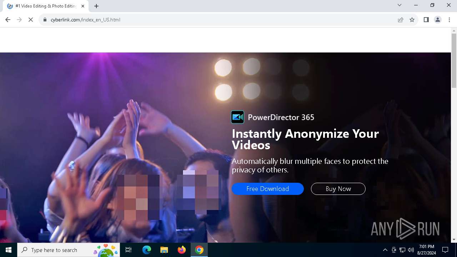
Task: Click the PowerDirector 365 logo icon
Action: [238, 117]
